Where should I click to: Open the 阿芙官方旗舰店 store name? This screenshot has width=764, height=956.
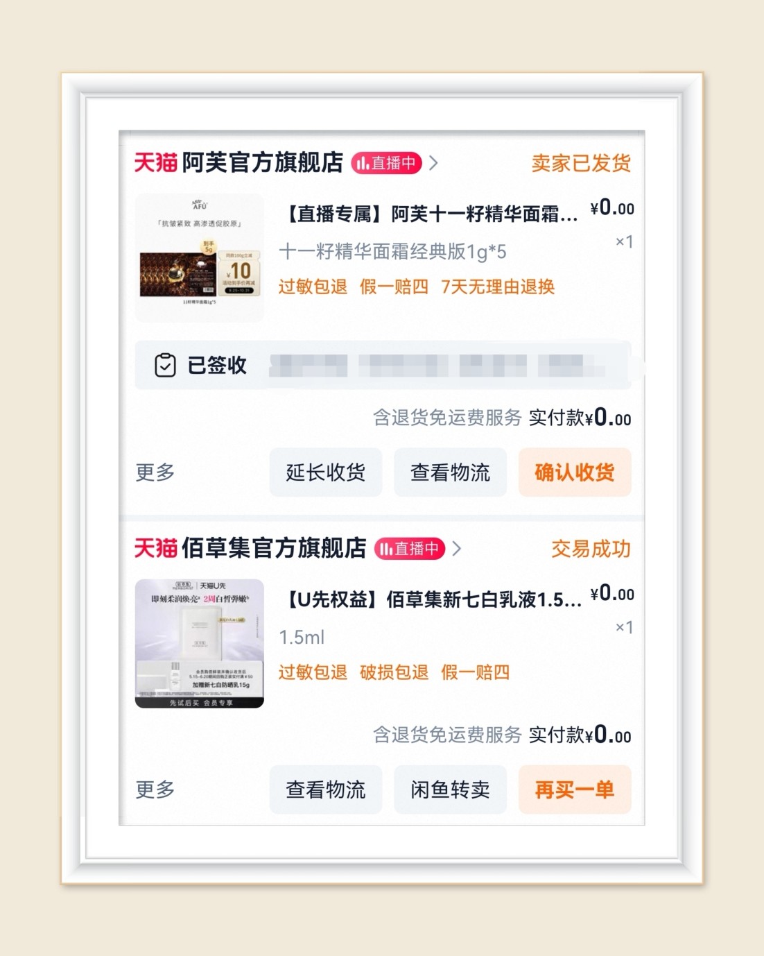[263, 163]
